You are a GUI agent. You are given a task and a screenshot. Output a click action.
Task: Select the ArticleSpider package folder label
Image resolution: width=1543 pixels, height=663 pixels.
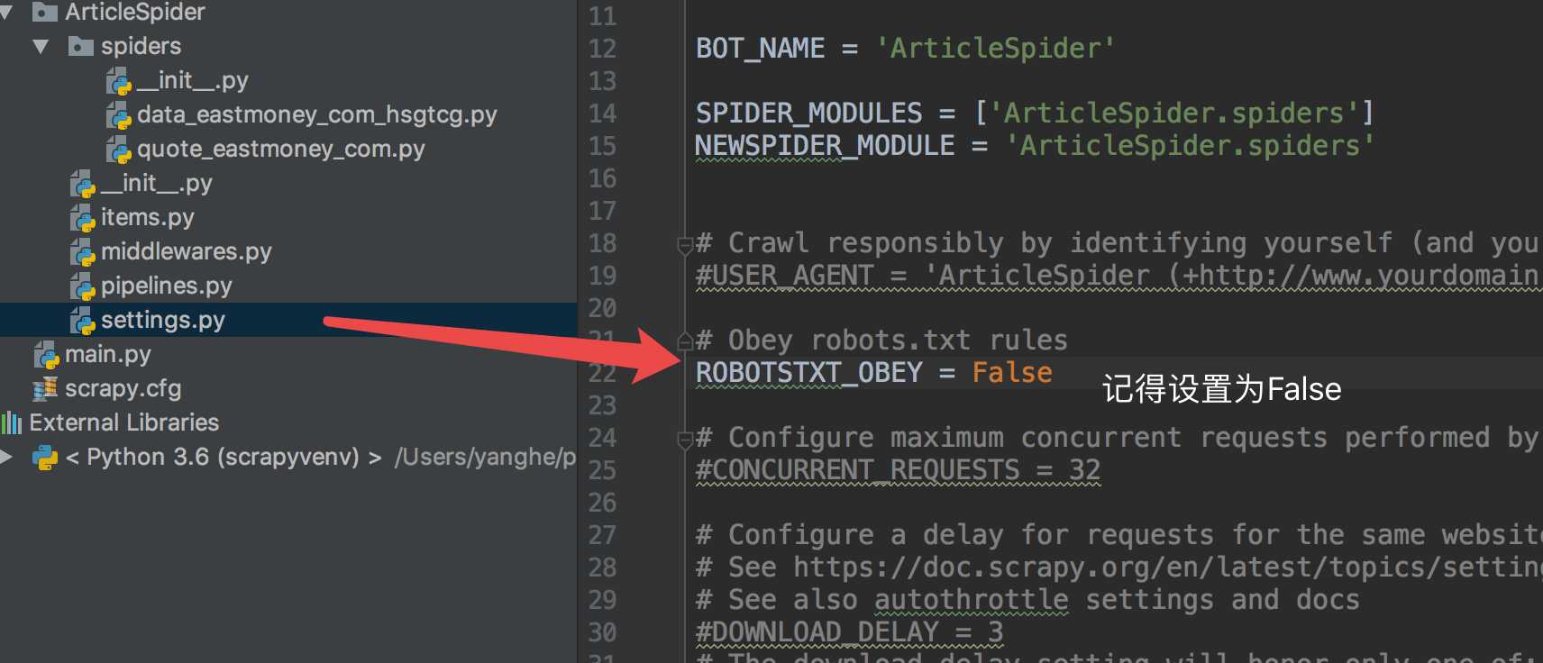(134, 12)
